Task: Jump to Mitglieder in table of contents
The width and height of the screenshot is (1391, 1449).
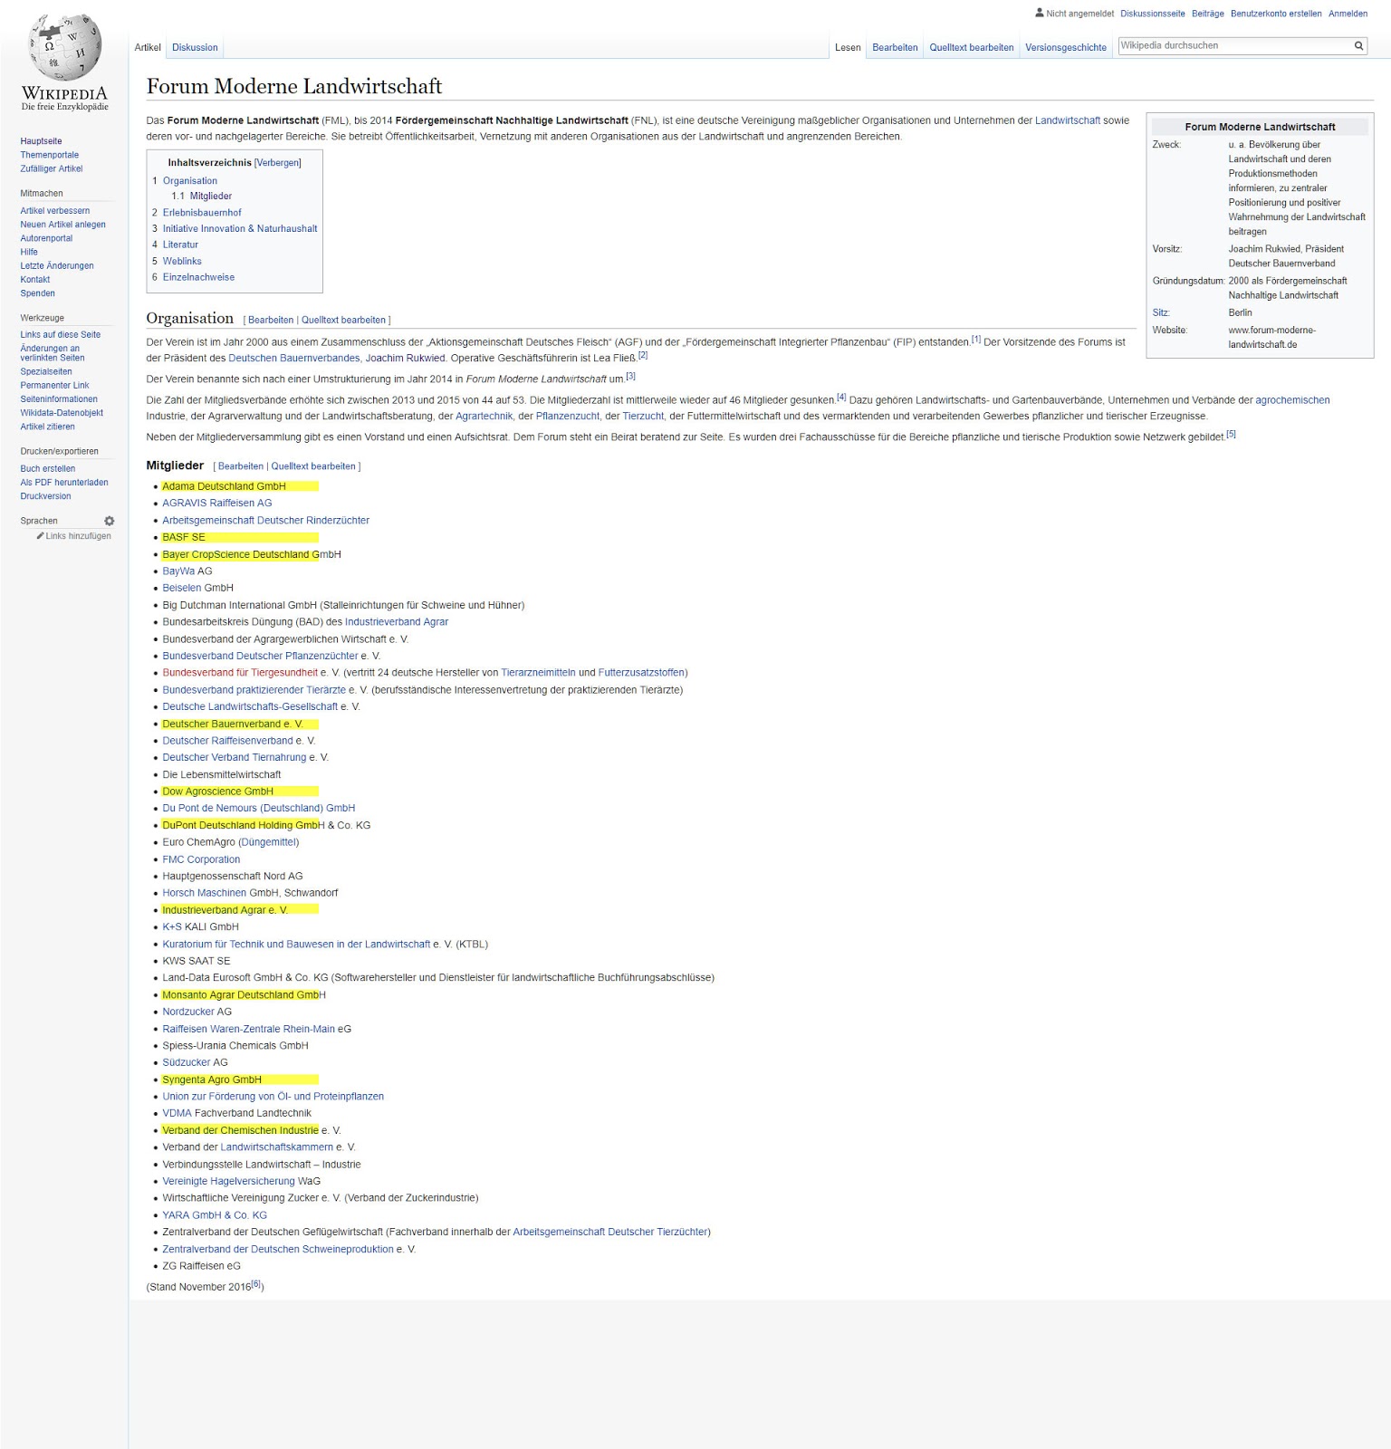Action: [211, 197]
